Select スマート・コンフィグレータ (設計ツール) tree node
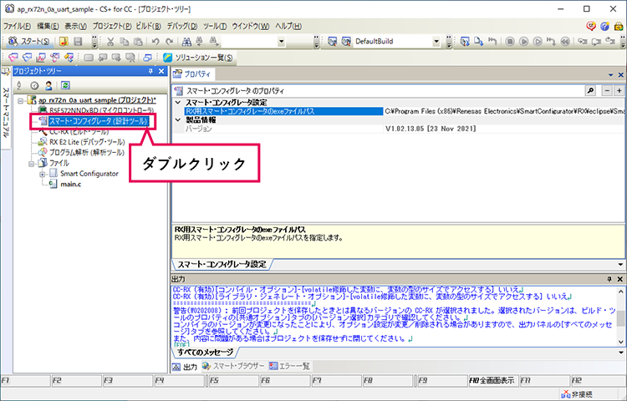 click(99, 120)
